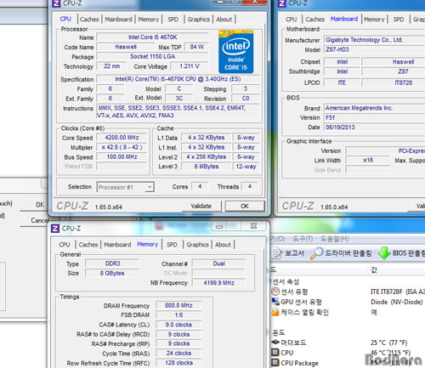The image size is (425, 368).
Task: Select the 센서 유형 sensor row icon
Action: pos(275,292)
